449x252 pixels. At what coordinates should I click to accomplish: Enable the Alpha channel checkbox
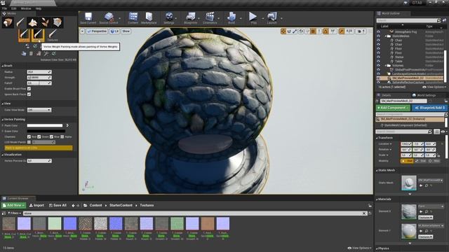(x=62, y=137)
